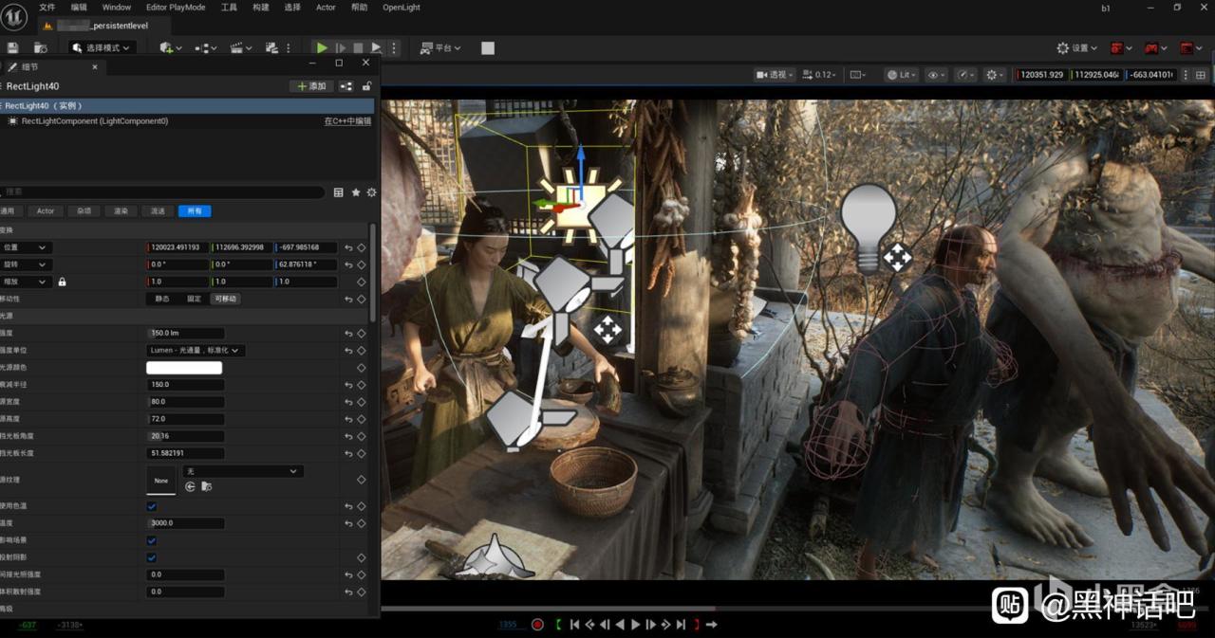Open the Actor menu

coord(326,7)
